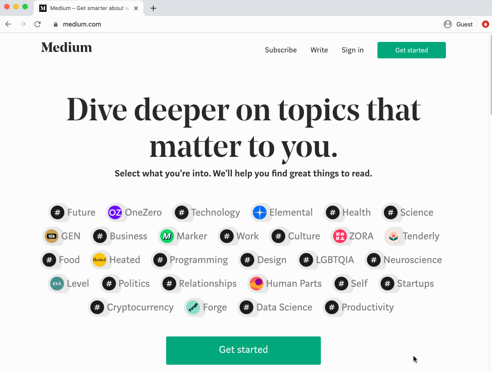This screenshot has height=372, width=492.
Task: Open the Guest profile menu
Action: coord(459,24)
